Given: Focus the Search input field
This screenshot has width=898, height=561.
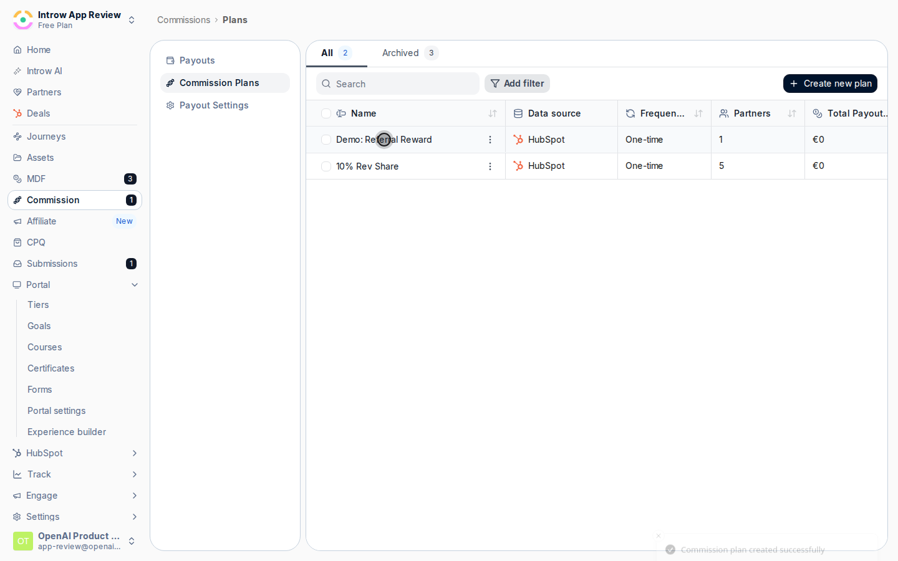Looking at the screenshot, I should 398,84.
